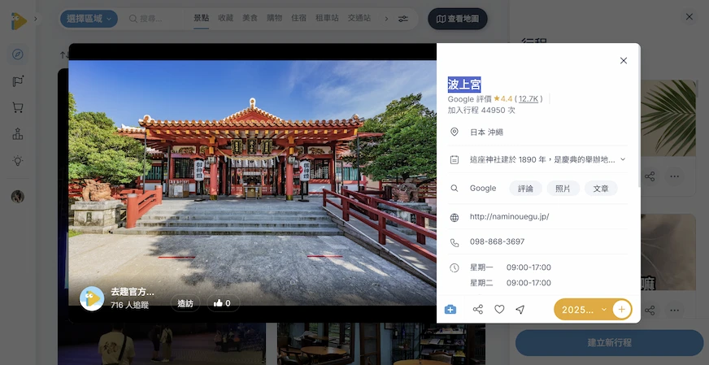
Task: Click the 文章 search chip
Action: point(601,189)
